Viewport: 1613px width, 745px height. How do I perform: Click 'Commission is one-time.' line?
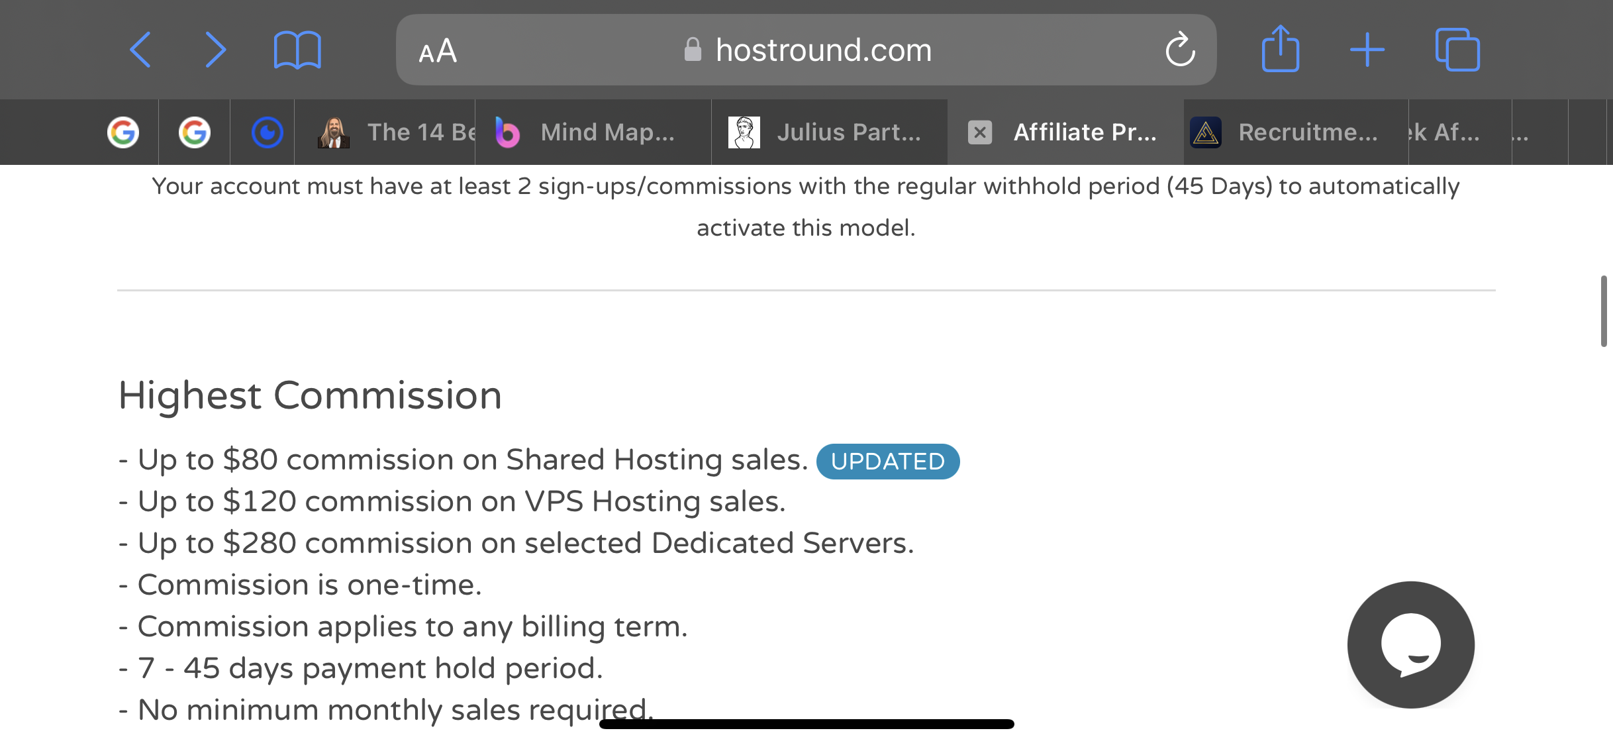pos(300,585)
